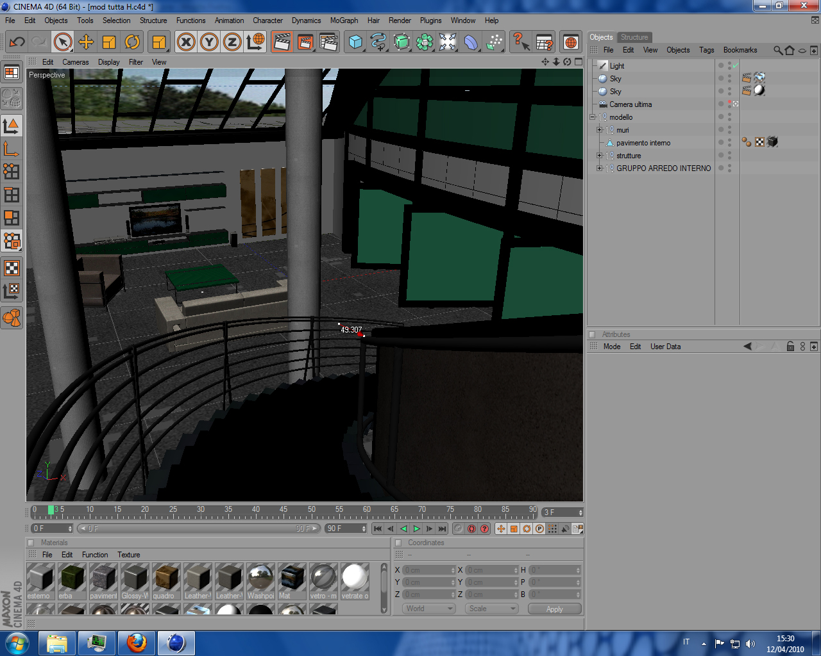This screenshot has height=656, width=821.
Task: Click the timeline preview range slider bar
Action: pyautogui.click(x=198, y=529)
